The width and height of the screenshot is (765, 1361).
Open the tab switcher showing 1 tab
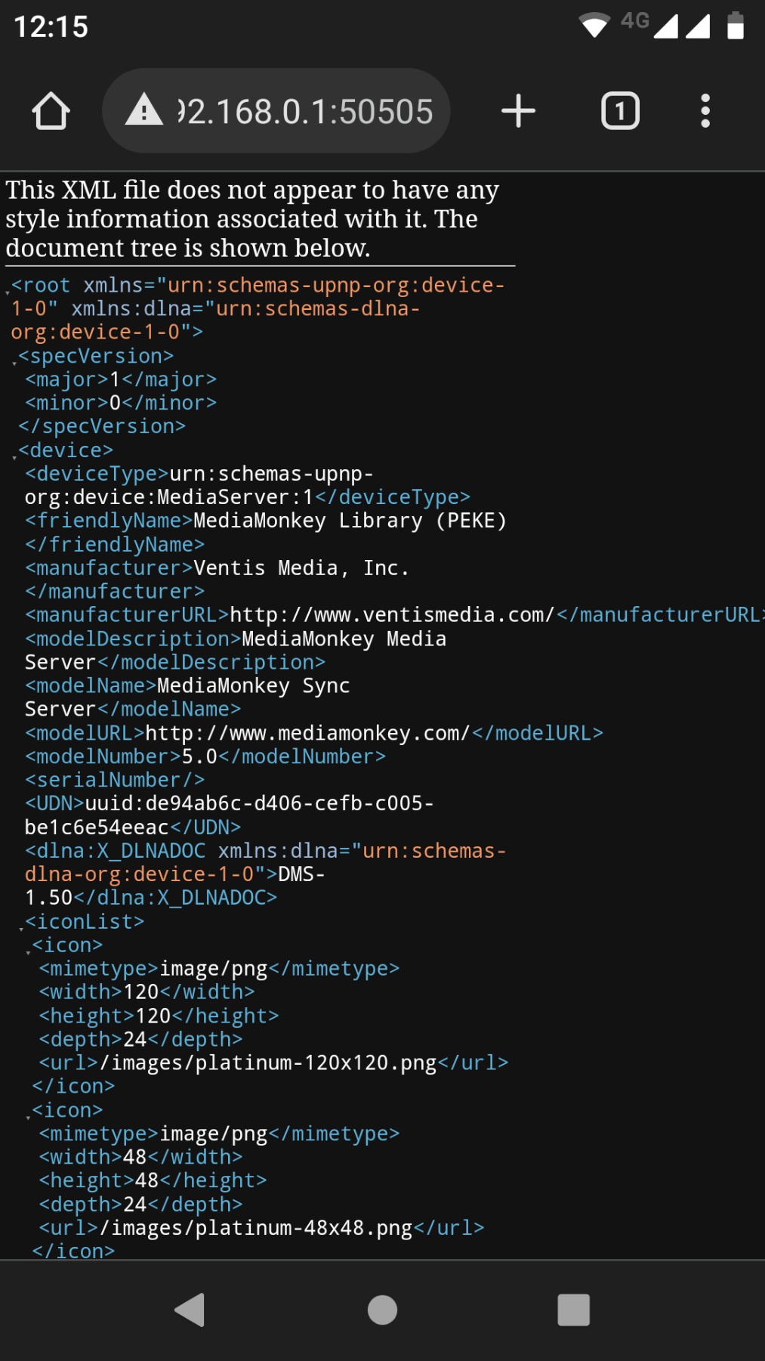point(620,111)
